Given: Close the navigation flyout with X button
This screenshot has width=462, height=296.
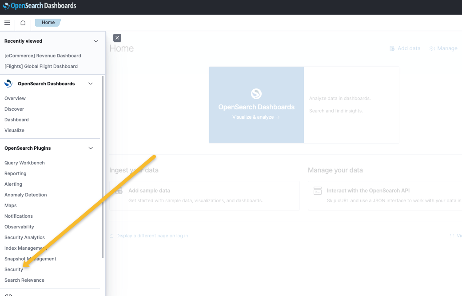Looking at the screenshot, I should (117, 38).
